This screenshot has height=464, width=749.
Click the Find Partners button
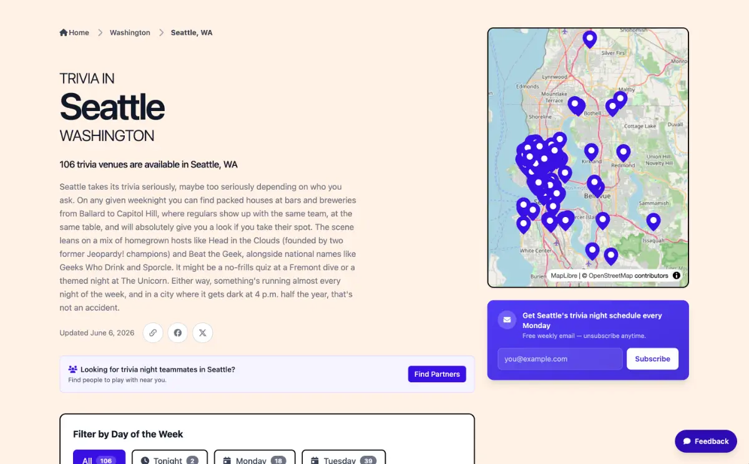pyautogui.click(x=437, y=374)
